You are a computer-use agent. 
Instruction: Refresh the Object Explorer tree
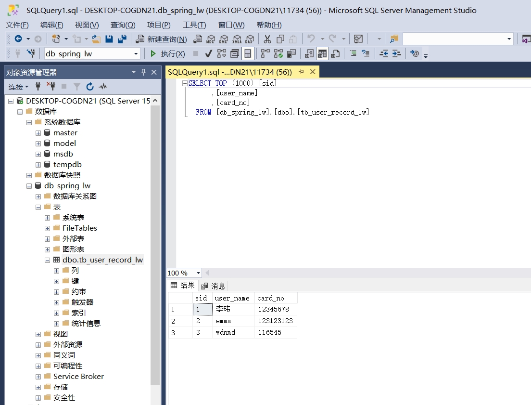pos(90,87)
